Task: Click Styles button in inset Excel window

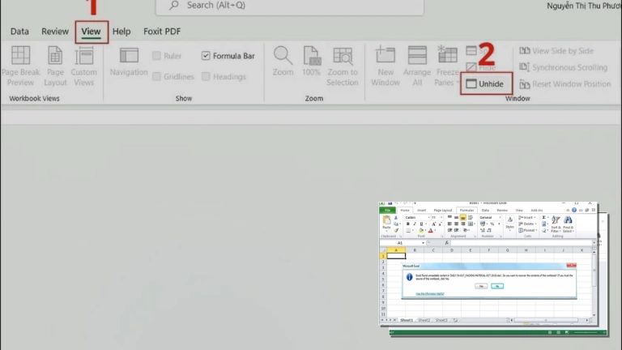Action: tap(509, 223)
